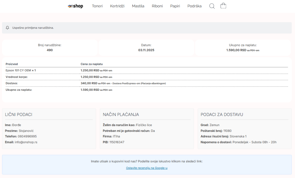Click the Epson 101 CY OEM product name
This screenshot has height=178, width=295.
[18, 70]
